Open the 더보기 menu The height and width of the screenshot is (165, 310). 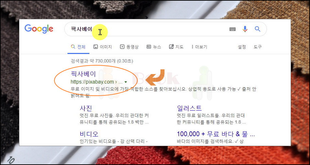[199, 47]
